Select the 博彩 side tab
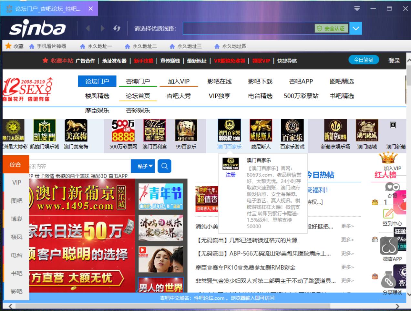411x311 pixels. pyautogui.click(x=16, y=219)
